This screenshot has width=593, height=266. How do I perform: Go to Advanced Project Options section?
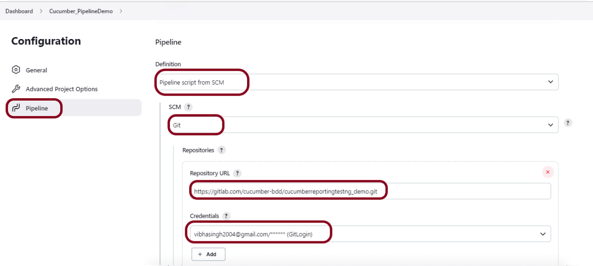[x=61, y=89]
